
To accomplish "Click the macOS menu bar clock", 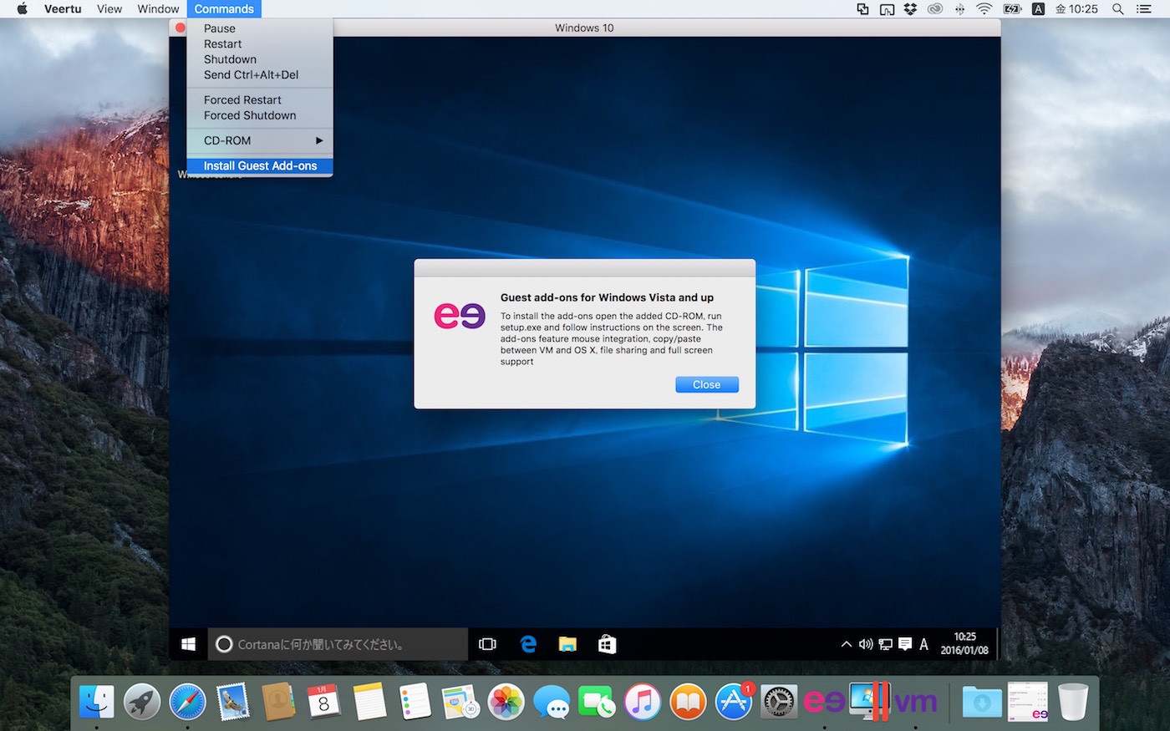I will (1076, 9).
